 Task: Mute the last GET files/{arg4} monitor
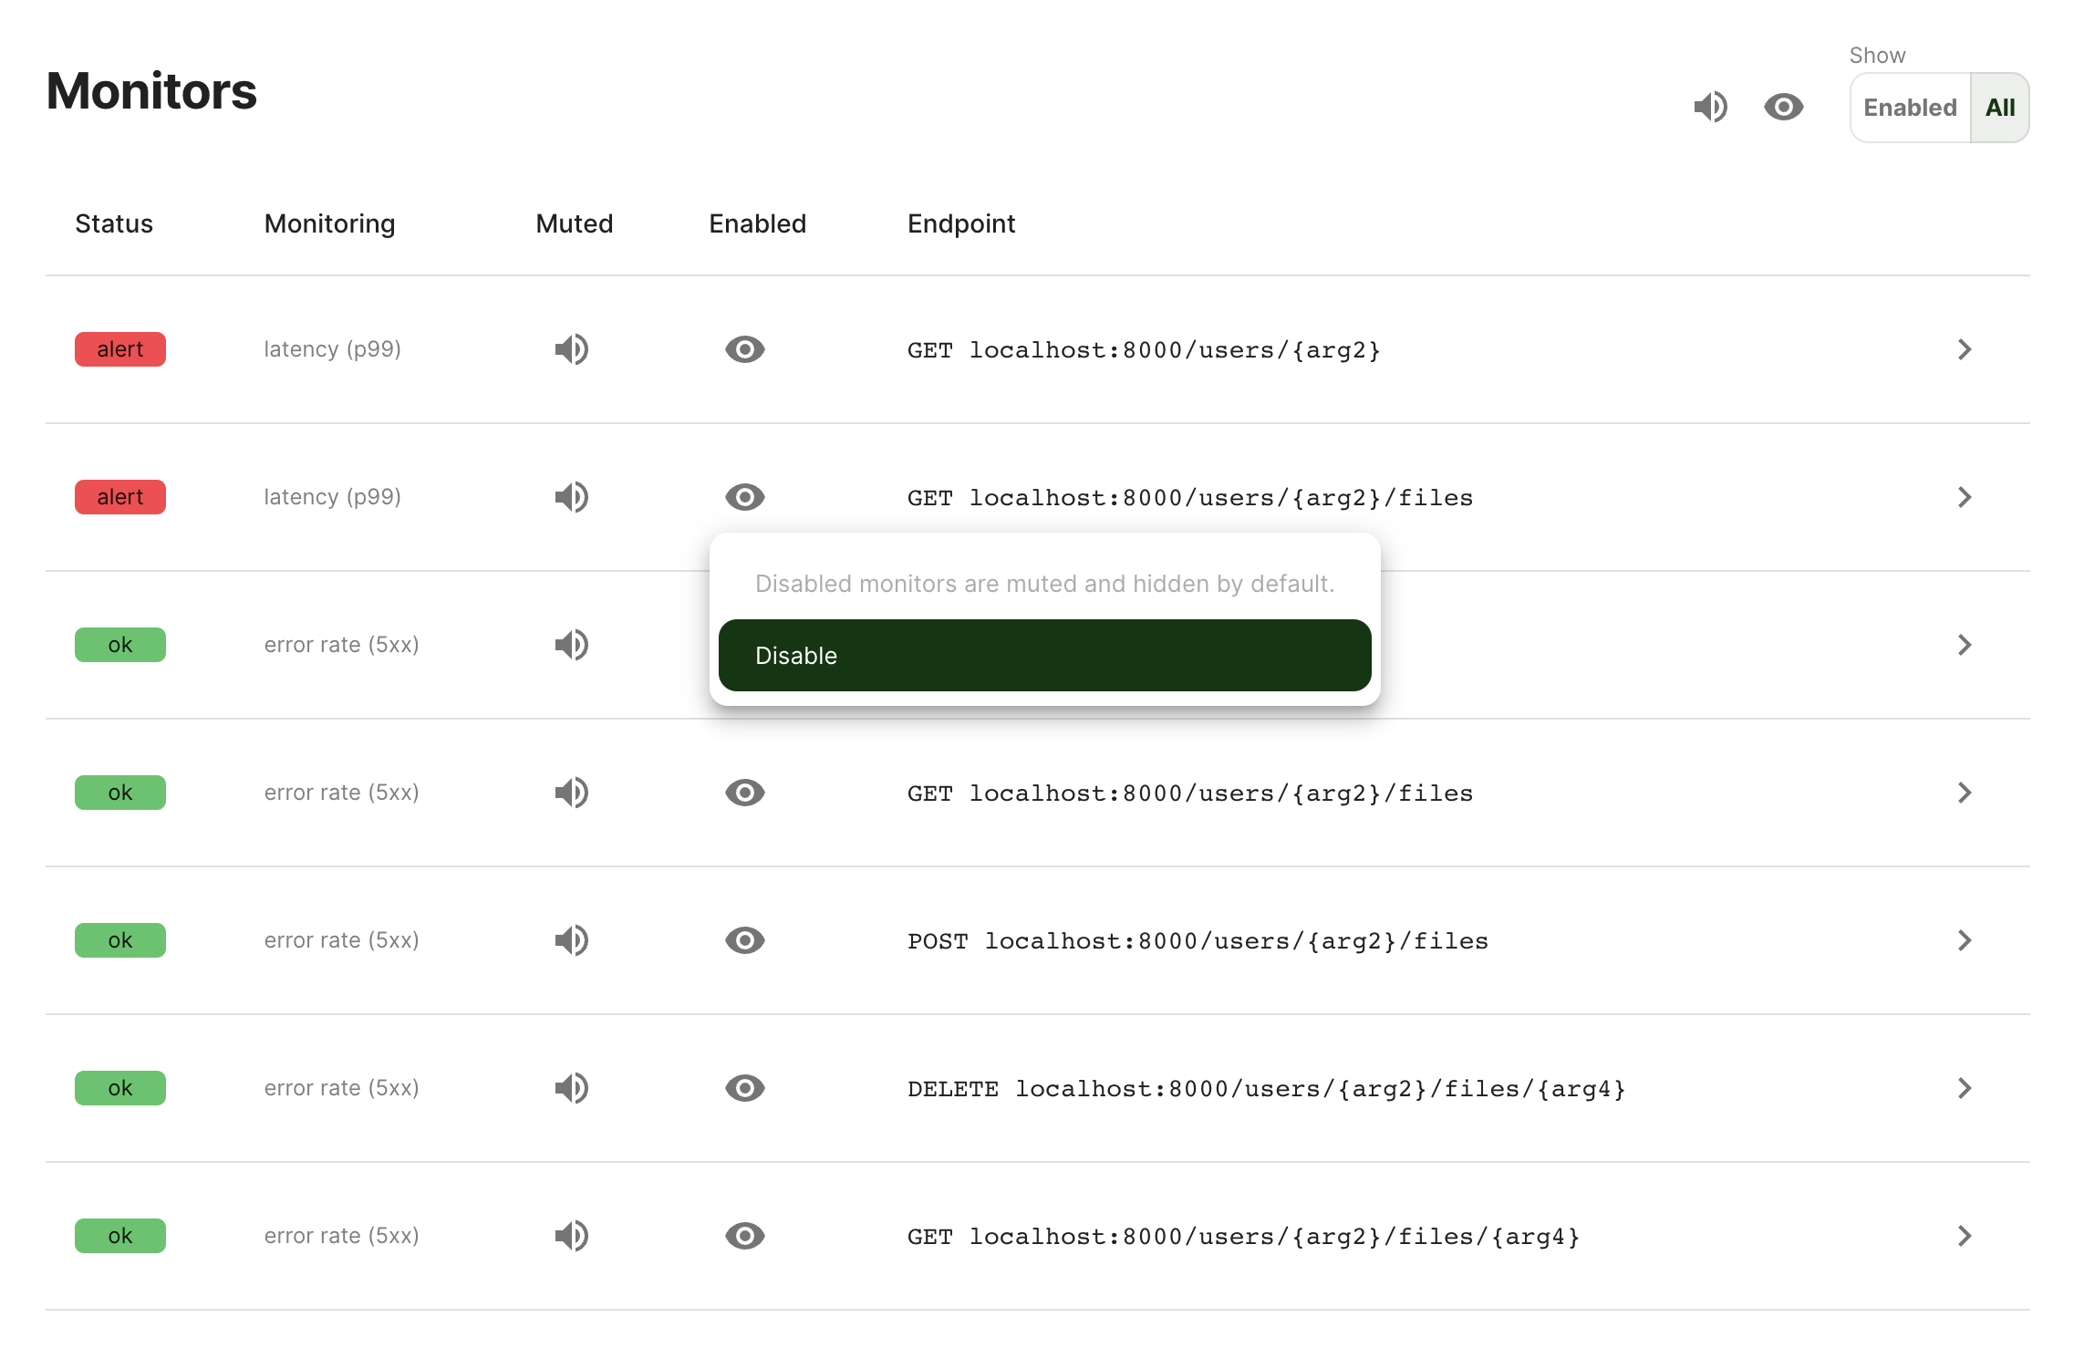(572, 1236)
